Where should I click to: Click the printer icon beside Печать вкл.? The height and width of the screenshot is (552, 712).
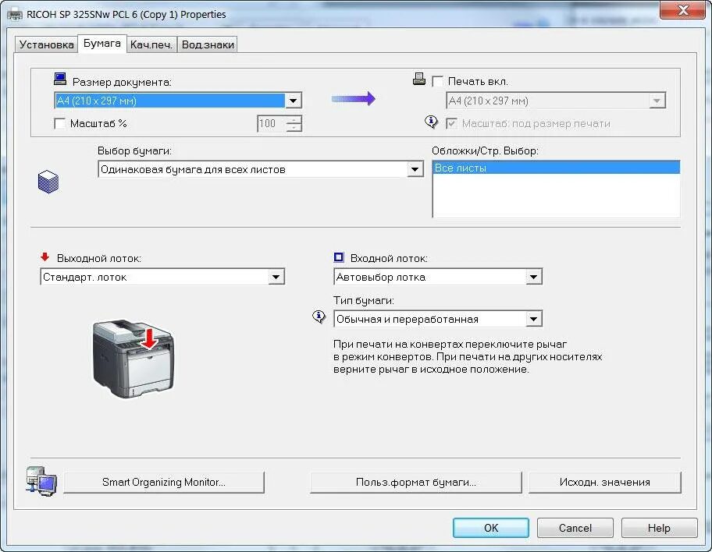(419, 79)
